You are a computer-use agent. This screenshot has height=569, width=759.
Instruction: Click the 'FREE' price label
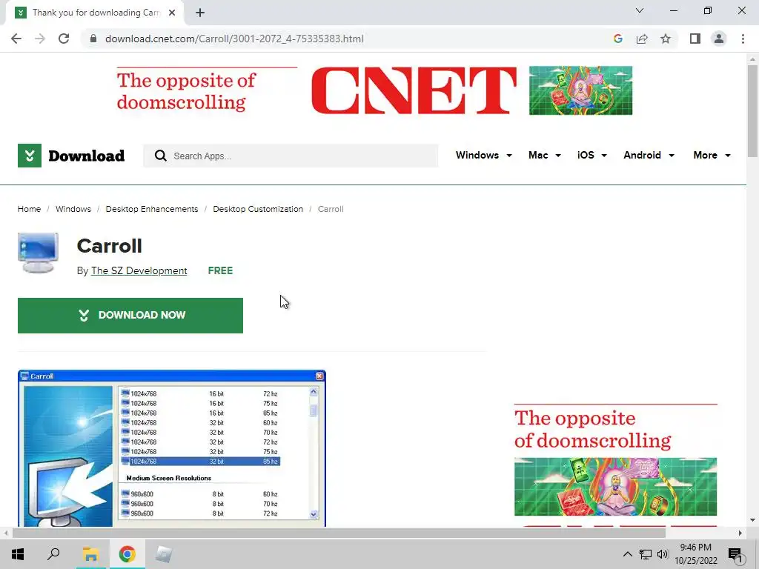[x=220, y=271]
